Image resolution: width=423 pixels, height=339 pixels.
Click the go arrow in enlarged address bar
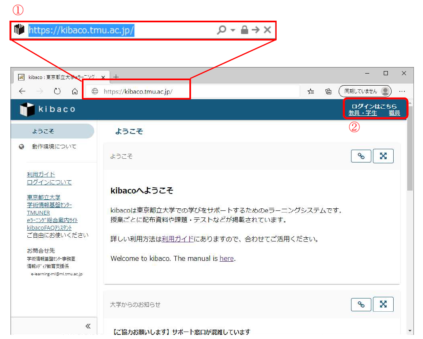[x=256, y=30]
